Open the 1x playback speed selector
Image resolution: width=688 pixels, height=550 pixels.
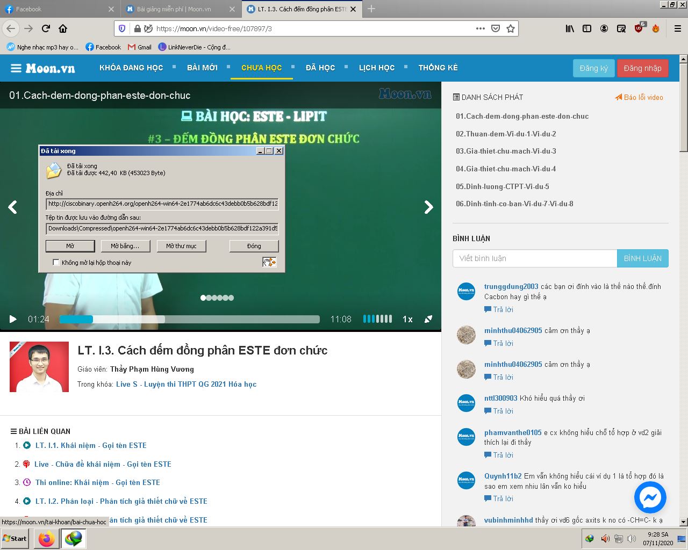(x=407, y=319)
